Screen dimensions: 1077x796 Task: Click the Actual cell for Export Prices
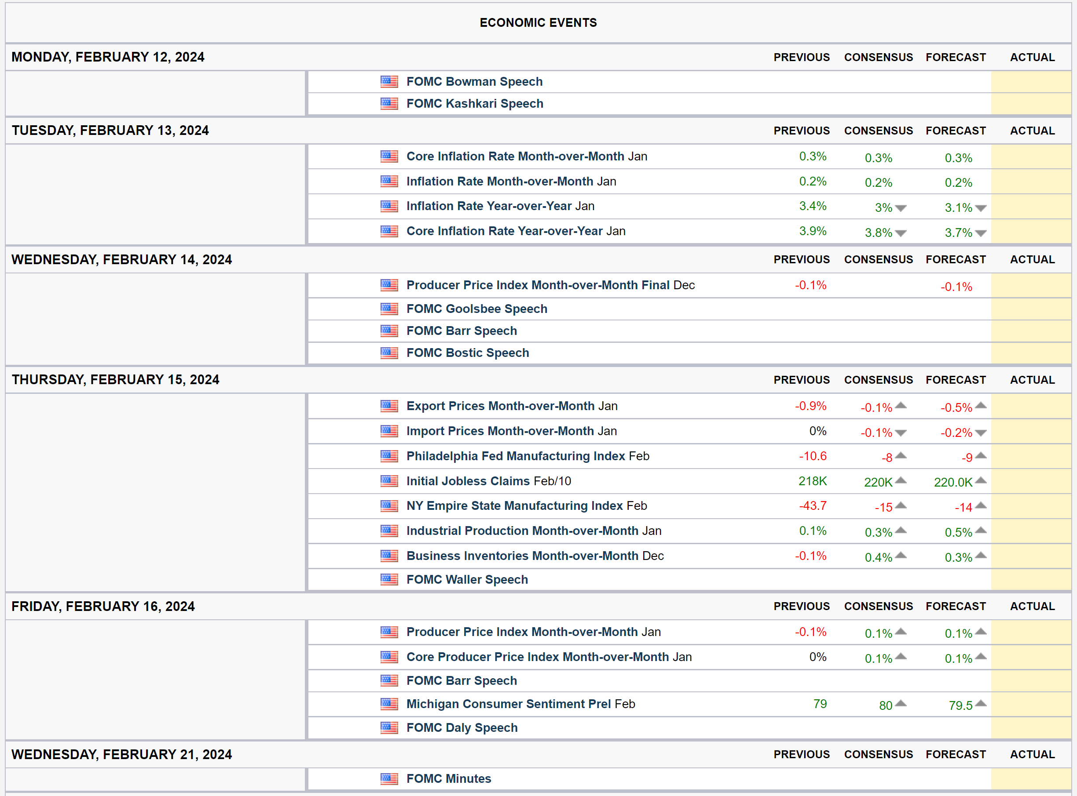[x=1031, y=406]
